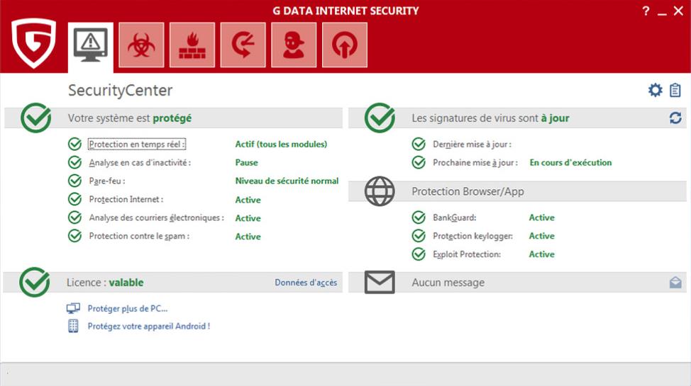Select the Protection keylogger entry
The height and width of the screenshot is (386, 691).
[472, 236]
